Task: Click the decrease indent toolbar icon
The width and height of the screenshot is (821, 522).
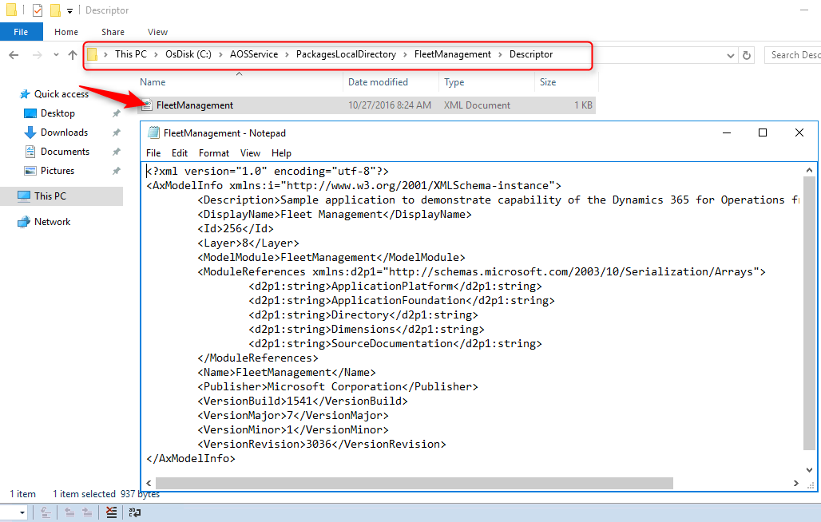Action: 69,512
